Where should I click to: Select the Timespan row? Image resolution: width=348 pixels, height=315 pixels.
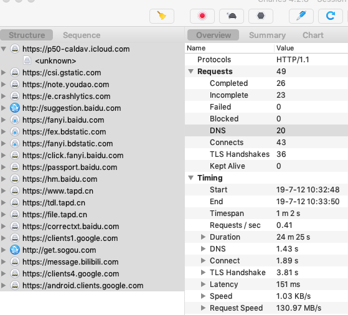[266, 214]
